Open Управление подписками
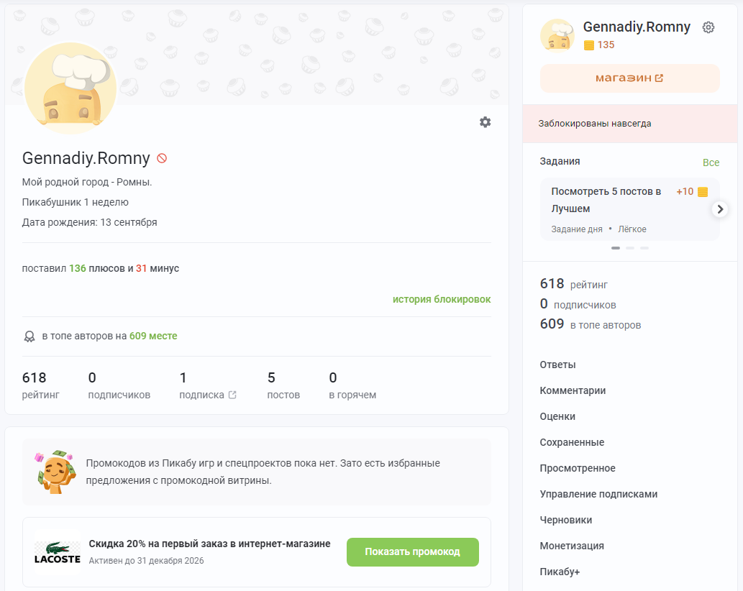Viewport: 743px width, 591px height. click(x=598, y=494)
